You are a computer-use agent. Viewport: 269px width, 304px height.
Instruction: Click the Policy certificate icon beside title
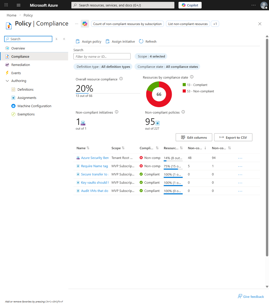tap(9, 26)
